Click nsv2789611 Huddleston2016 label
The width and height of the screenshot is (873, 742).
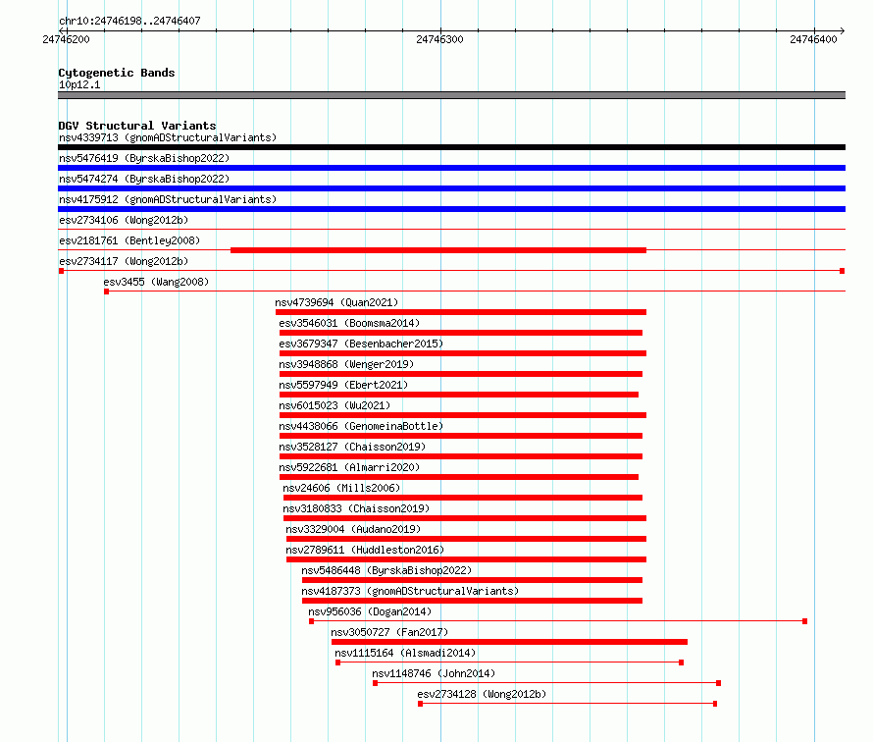[x=365, y=550]
